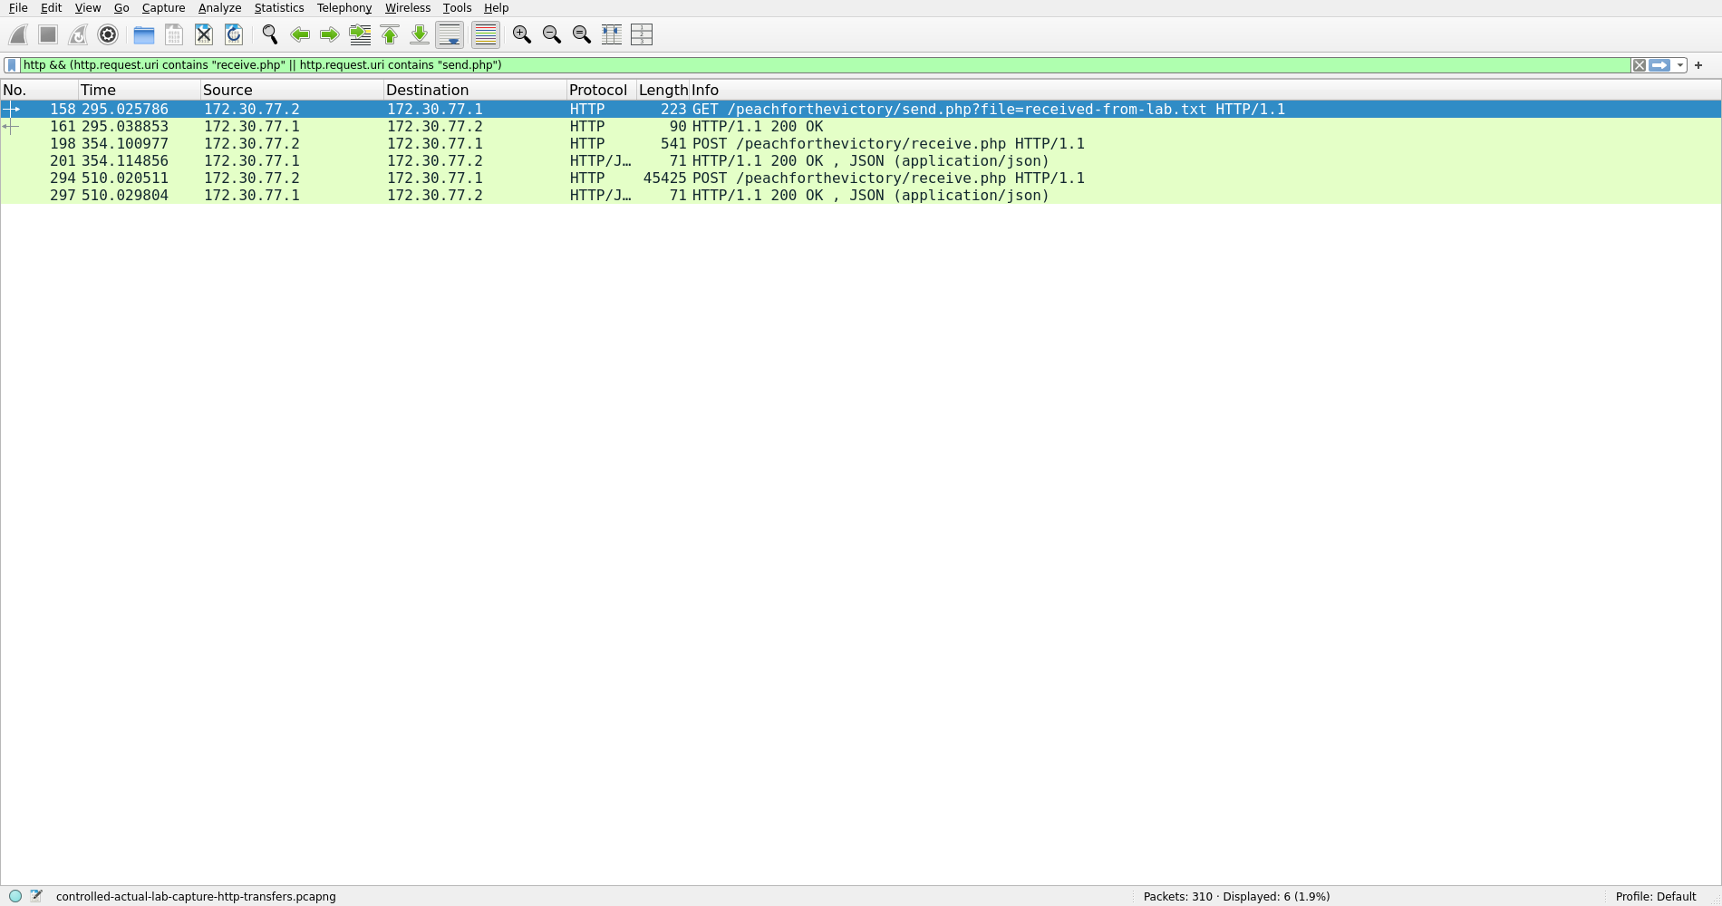Zoom in on packet text
The image size is (1722, 906).
tap(522, 35)
